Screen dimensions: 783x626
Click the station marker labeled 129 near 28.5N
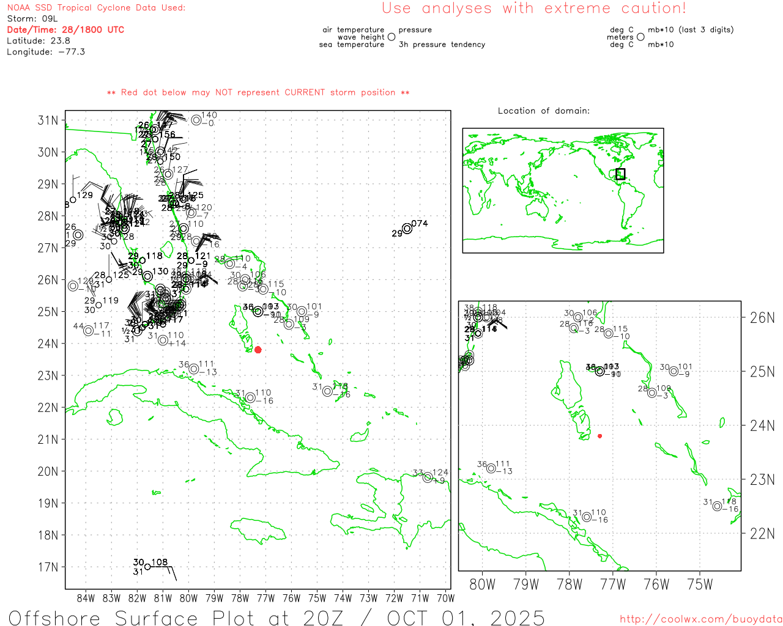(73, 199)
